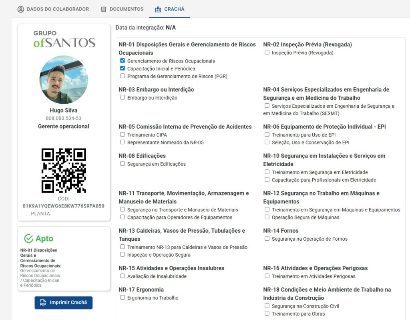The width and height of the screenshot is (410, 320).
Task: Click the badge code 01K9A1YQEWG6E8KW776S9PA850
Action: click(64, 206)
